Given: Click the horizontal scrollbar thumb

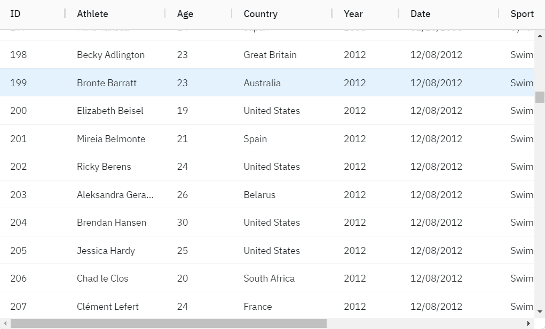Looking at the screenshot, I should pos(168,324).
